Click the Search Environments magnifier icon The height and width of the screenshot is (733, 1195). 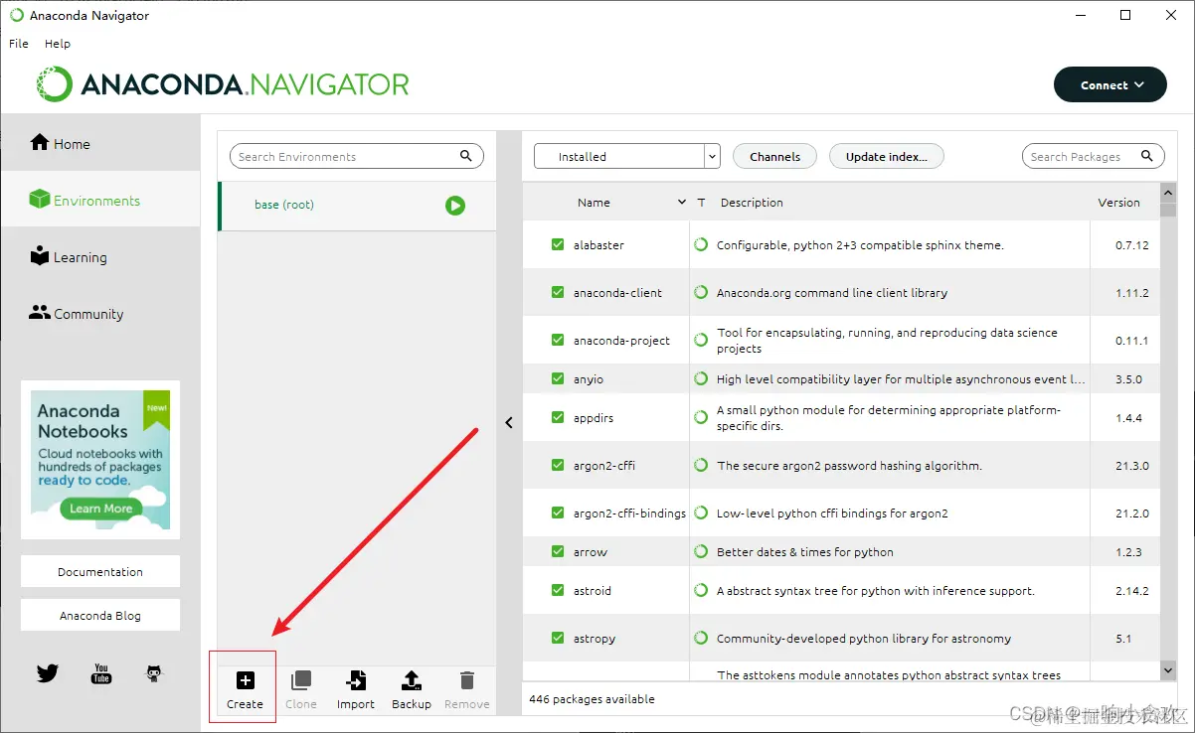466,156
